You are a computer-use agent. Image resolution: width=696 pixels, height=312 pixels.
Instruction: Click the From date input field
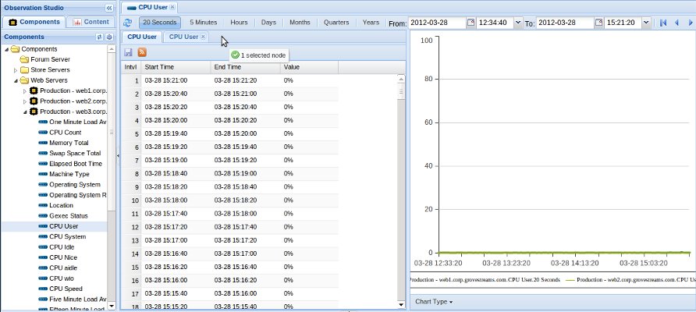(x=437, y=23)
